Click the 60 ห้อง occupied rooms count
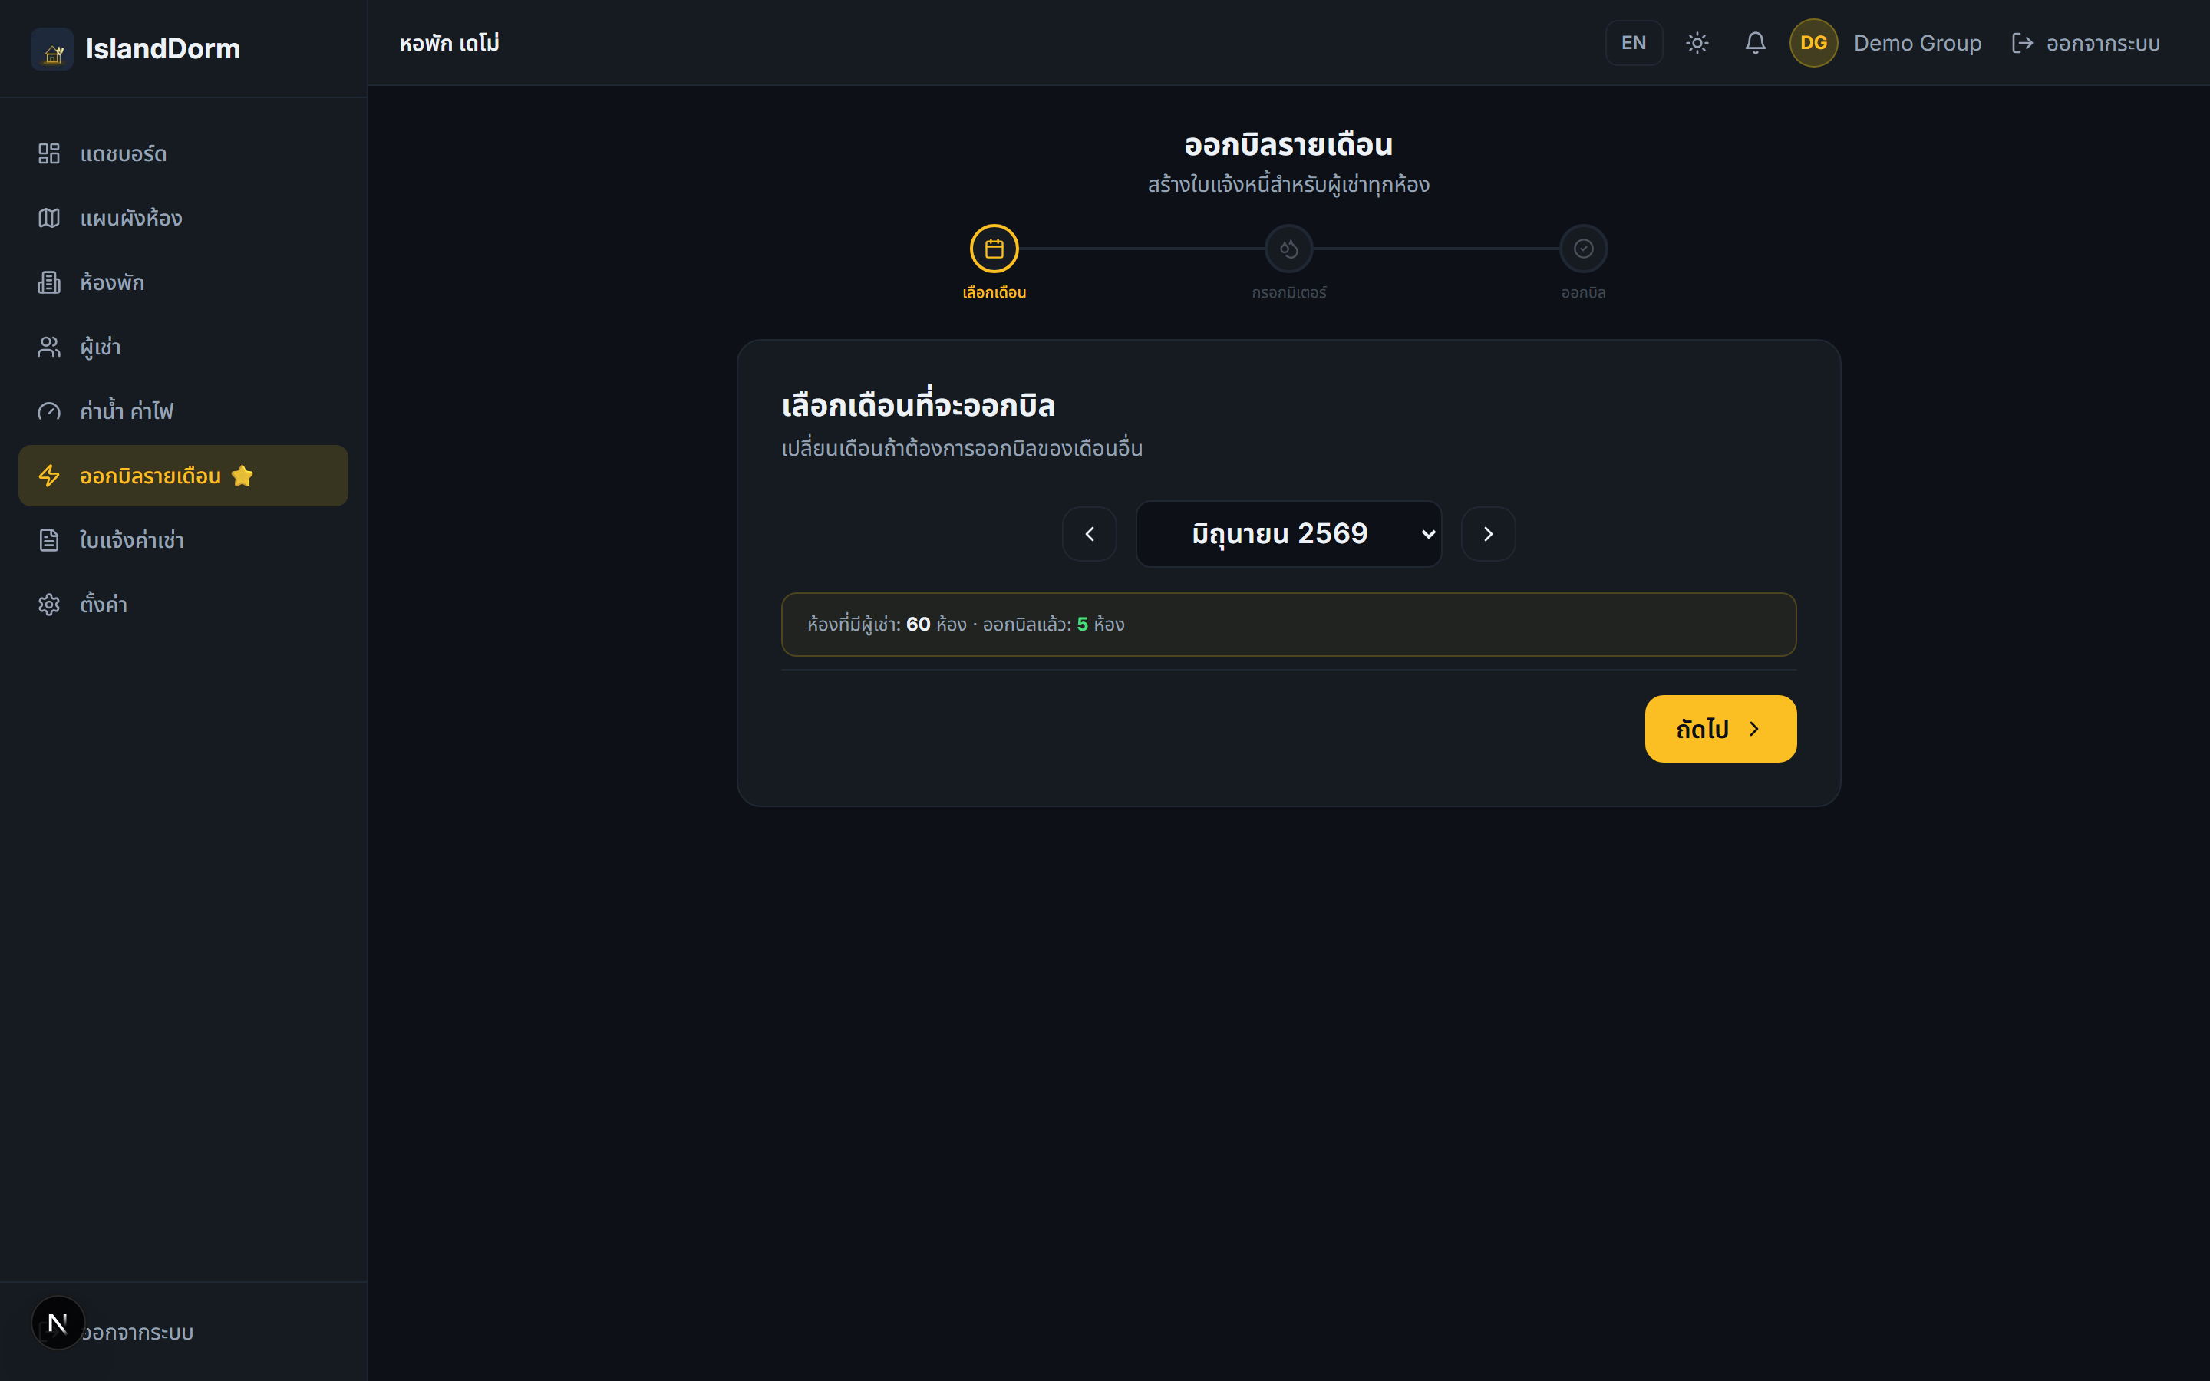Screen dimensions: 2210x1381 [x=936, y=625]
